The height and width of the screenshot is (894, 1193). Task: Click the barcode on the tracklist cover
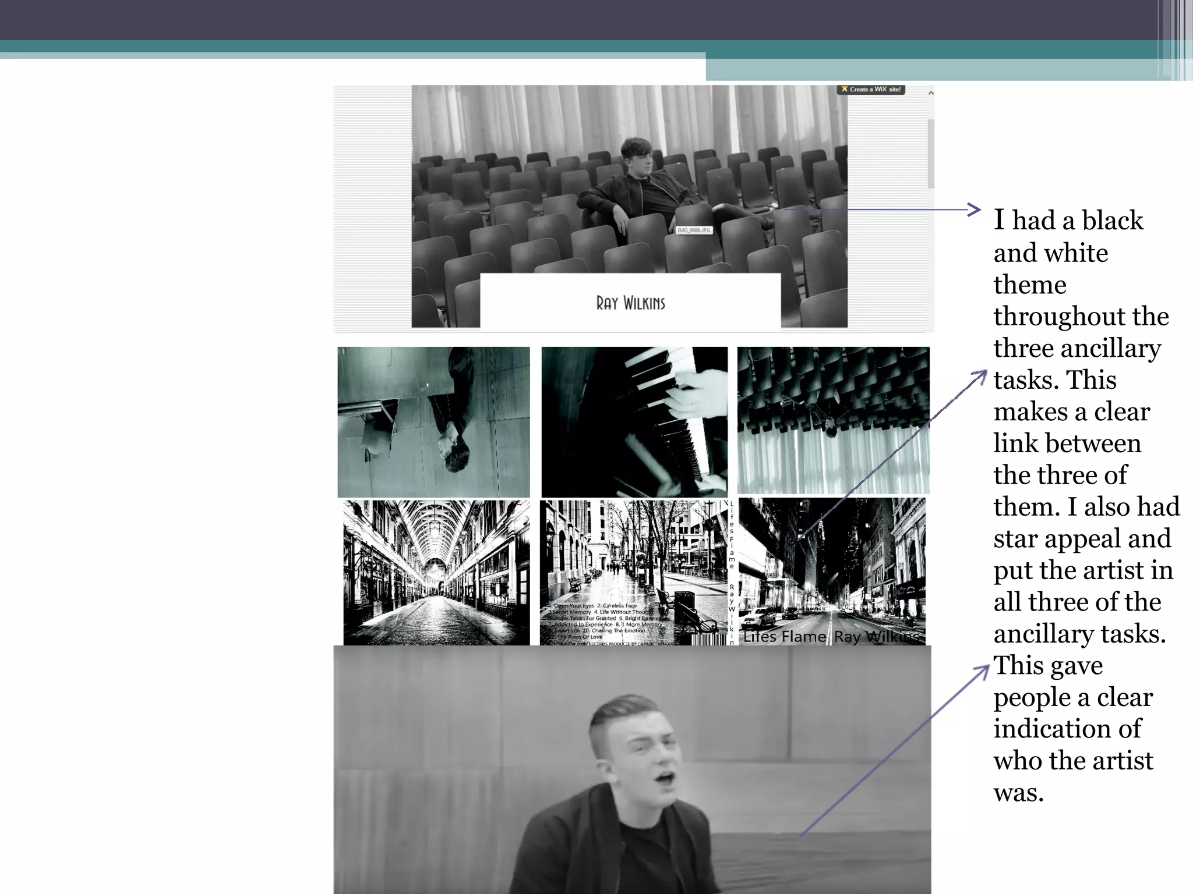(708, 640)
